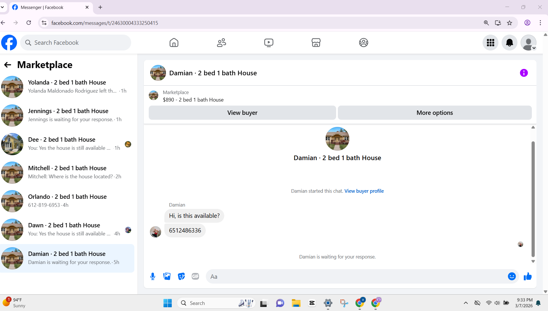Focus the Search Facebook box
The height and width of the screenshot is (311, 548).
coord(76,43)
